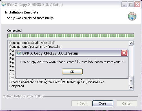Select the 'Rename: en\ResDll.dll' log line
The height and width of the screenshot is (111, 142).
coord(32,43)
